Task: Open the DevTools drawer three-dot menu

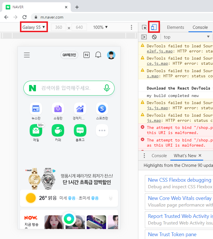Action: (144, 156)
